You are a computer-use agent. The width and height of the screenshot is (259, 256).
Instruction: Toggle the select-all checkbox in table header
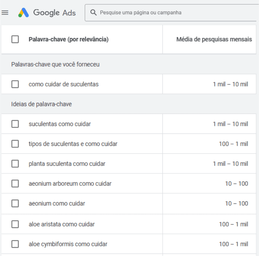(15, 40)
